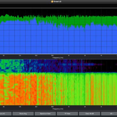Switch to TF View
Viewport: 117px width, 117px height.
(67, 113)
